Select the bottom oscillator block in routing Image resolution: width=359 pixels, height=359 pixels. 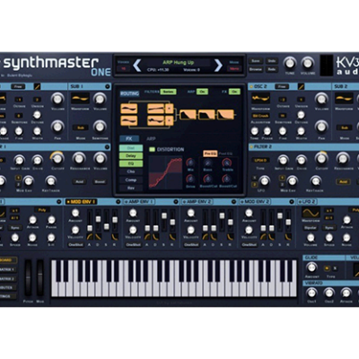pos(129,120)
